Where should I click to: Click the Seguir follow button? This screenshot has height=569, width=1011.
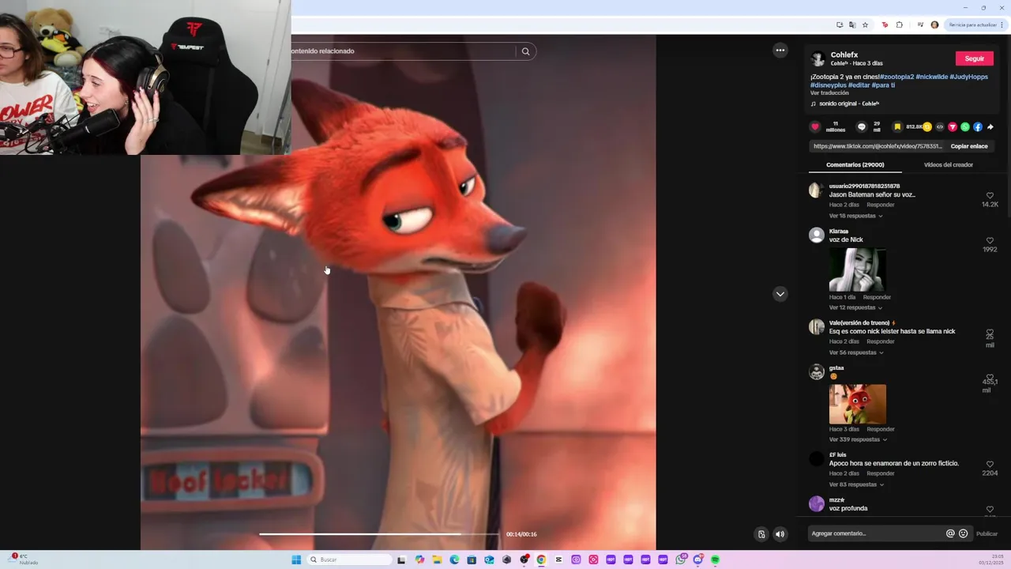pos(975,58)
